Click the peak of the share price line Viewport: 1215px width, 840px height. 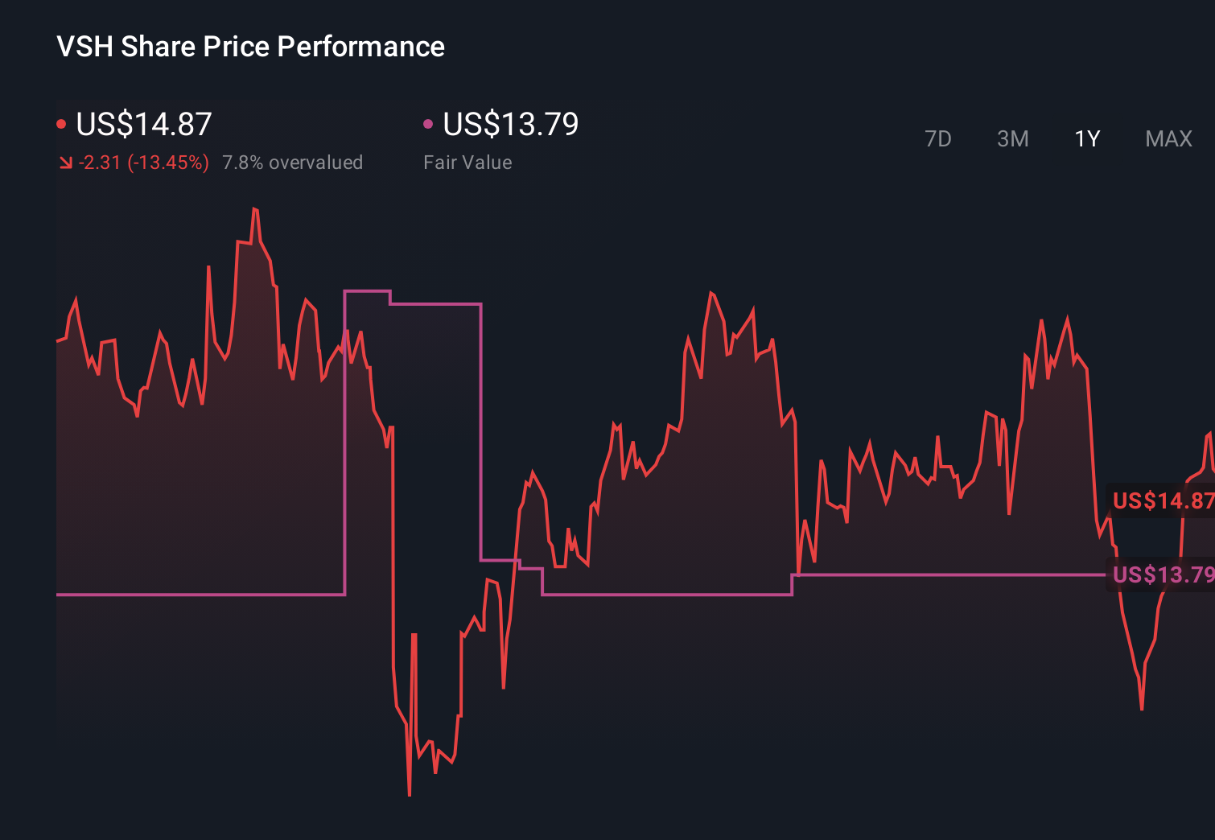[255, 208]
